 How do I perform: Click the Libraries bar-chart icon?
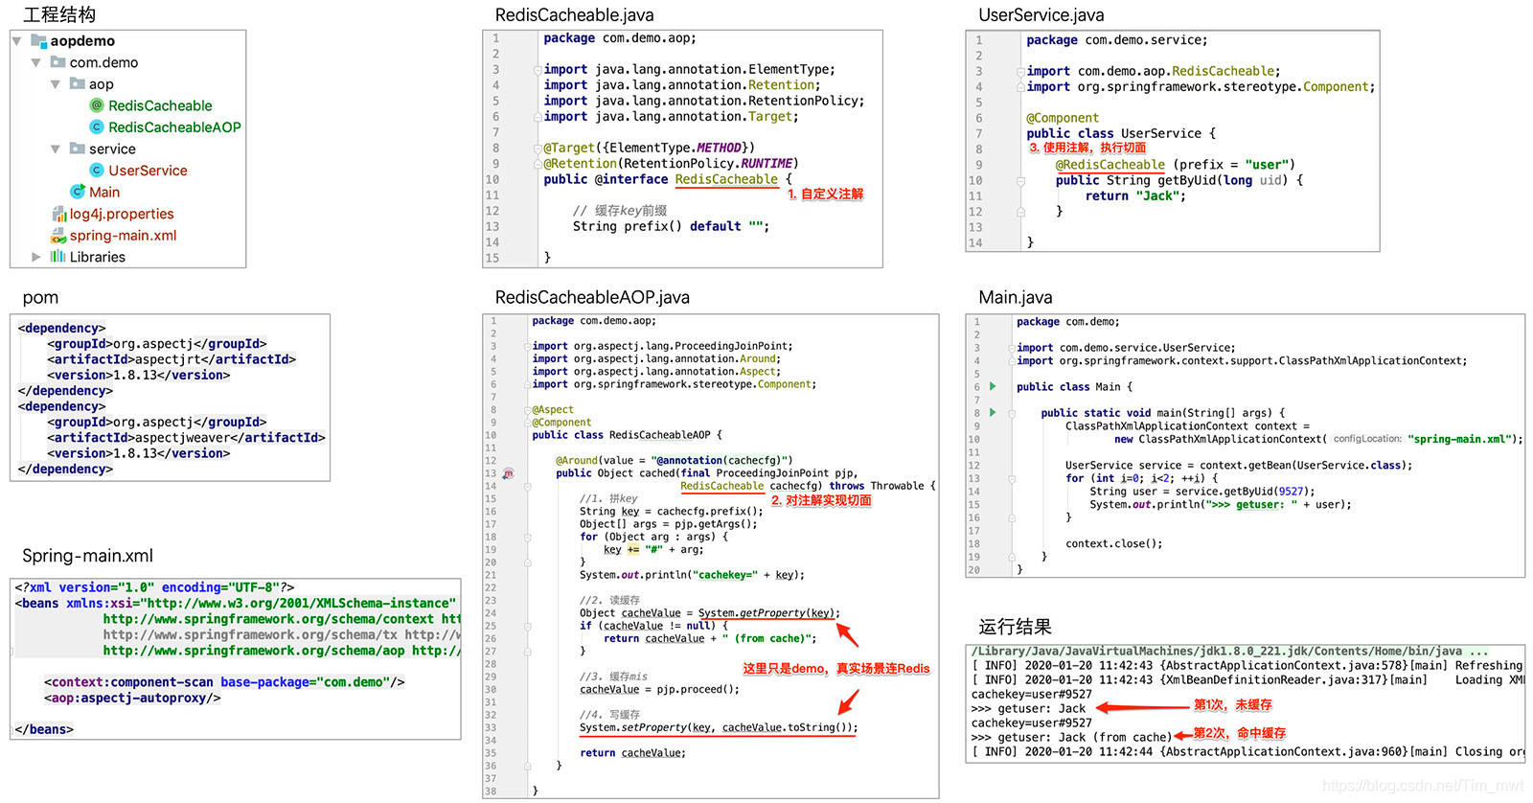(58, 257)
